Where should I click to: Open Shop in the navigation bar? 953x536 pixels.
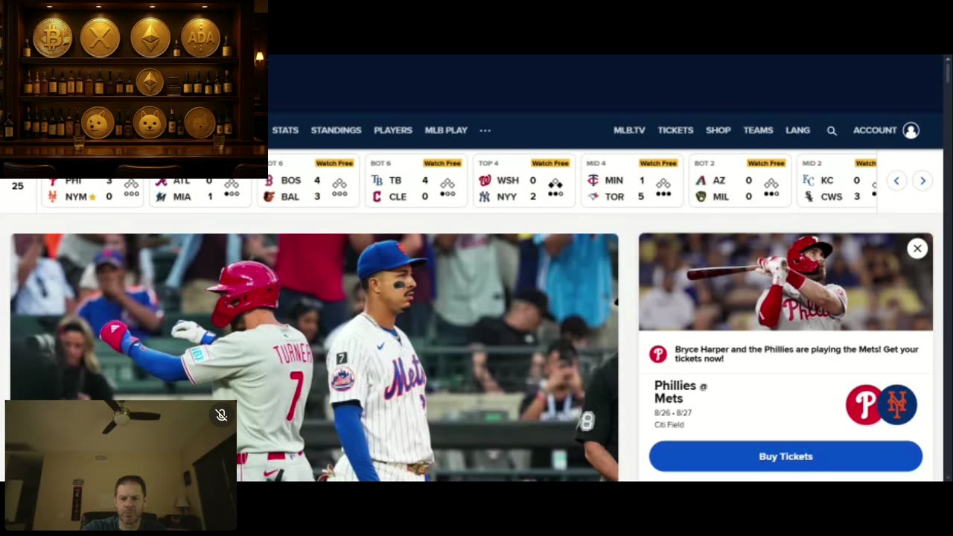[x=718, y=130]
